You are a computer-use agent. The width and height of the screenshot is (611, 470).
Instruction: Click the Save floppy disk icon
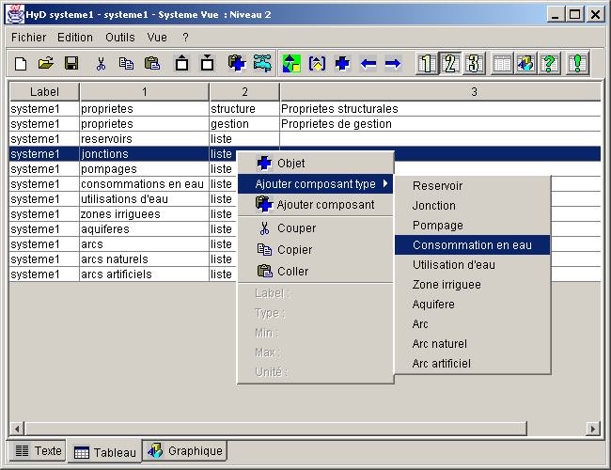(71, 63)
